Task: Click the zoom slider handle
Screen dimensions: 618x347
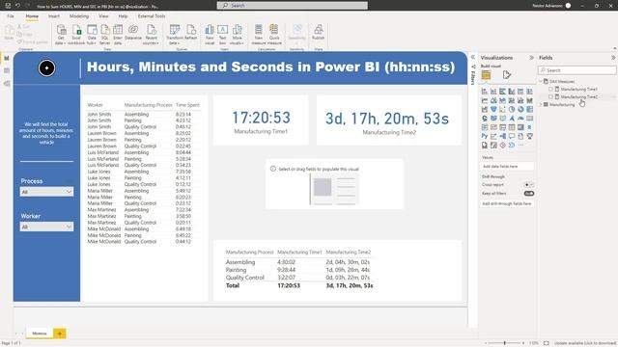Action: click(504, 343)
